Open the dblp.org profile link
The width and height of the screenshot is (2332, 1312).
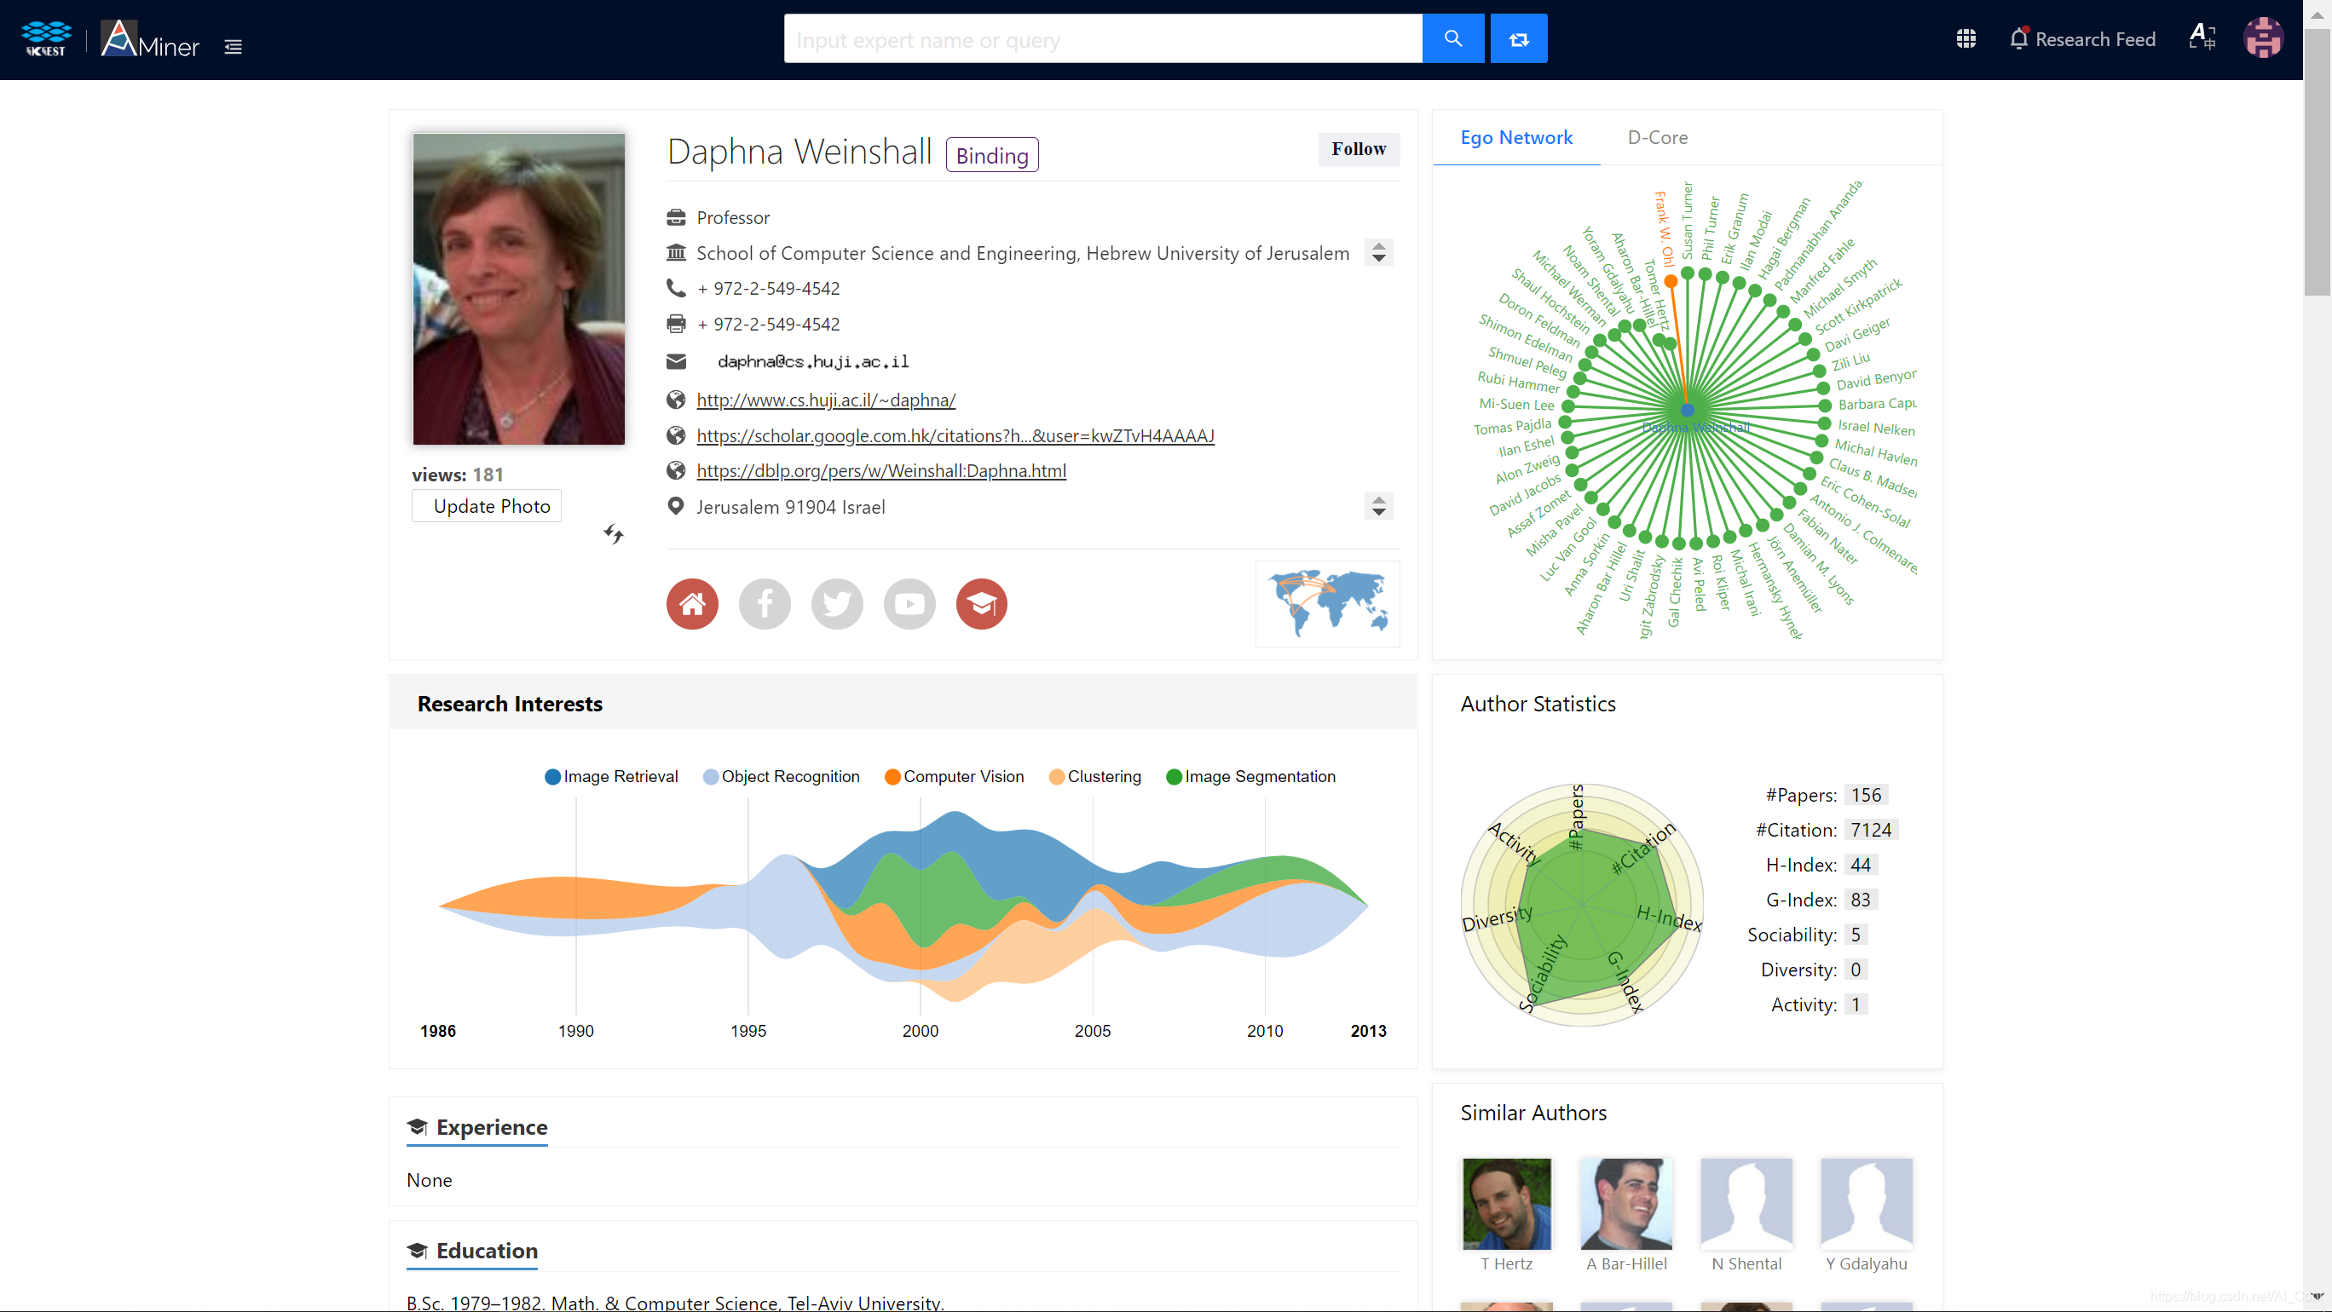[x=880, y=470]
